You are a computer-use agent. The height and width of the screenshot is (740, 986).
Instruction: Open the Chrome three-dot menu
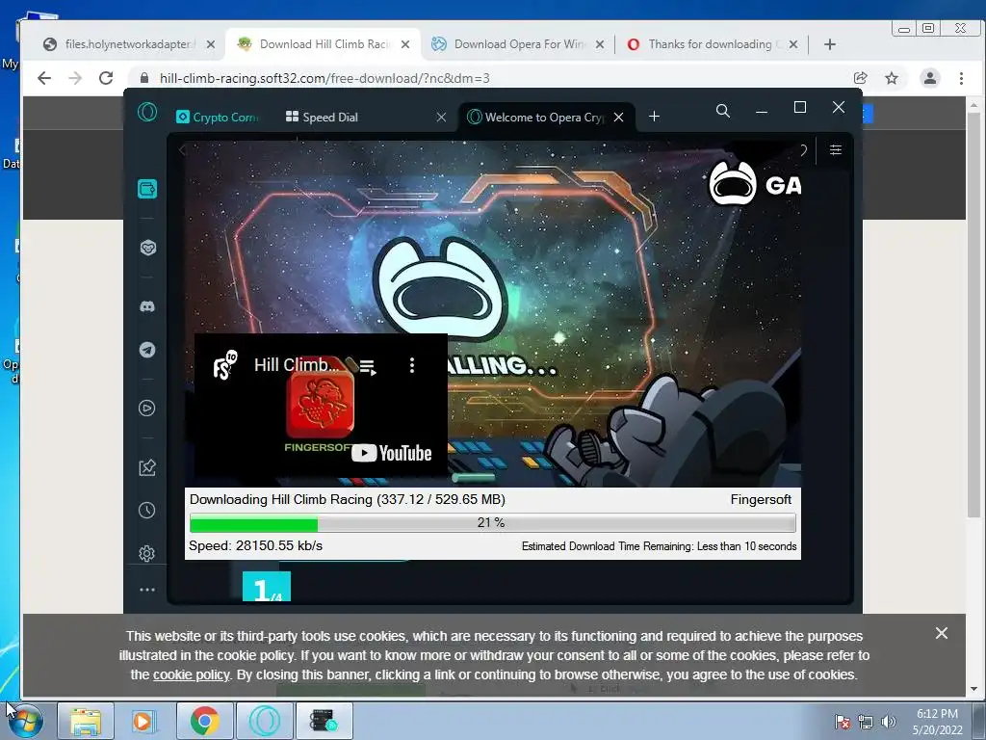(x=962, y=78)
